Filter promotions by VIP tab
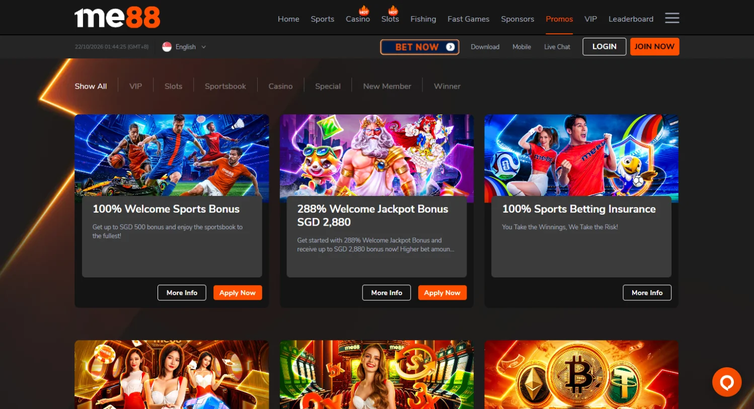This screenshot has width=754, height=409. (x=136, y=86)
